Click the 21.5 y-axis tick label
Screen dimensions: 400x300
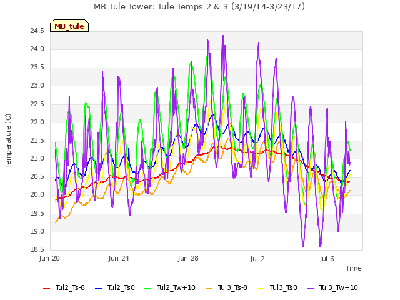coord(37,140)
